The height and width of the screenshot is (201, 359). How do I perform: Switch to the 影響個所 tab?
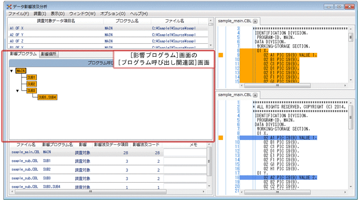[x=49, y=54]
